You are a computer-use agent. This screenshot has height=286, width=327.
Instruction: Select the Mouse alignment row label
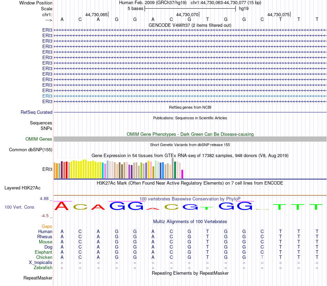click(45, 242)
